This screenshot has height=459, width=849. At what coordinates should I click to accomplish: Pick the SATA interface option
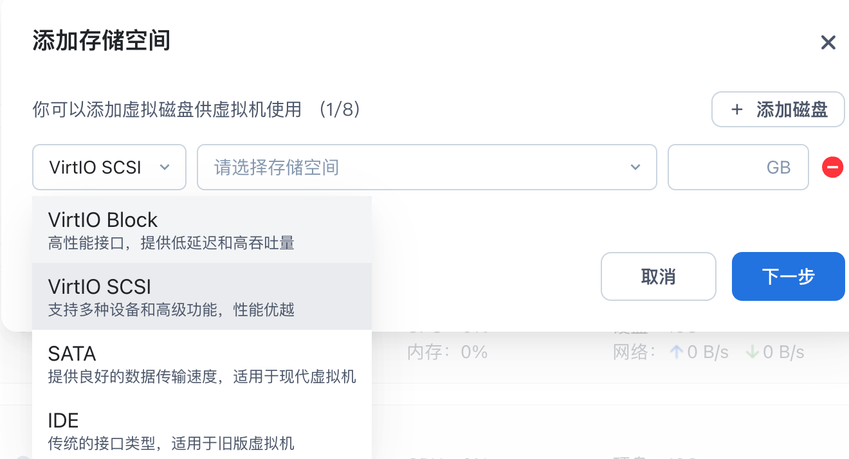tap(202, 363)
